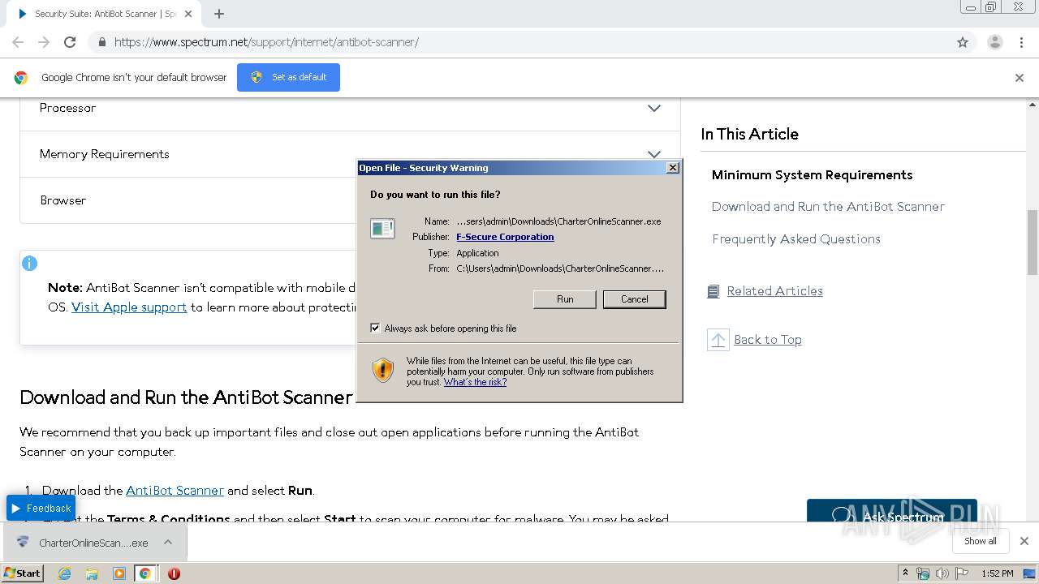Click the info icon on the note

tap(29, 264)
